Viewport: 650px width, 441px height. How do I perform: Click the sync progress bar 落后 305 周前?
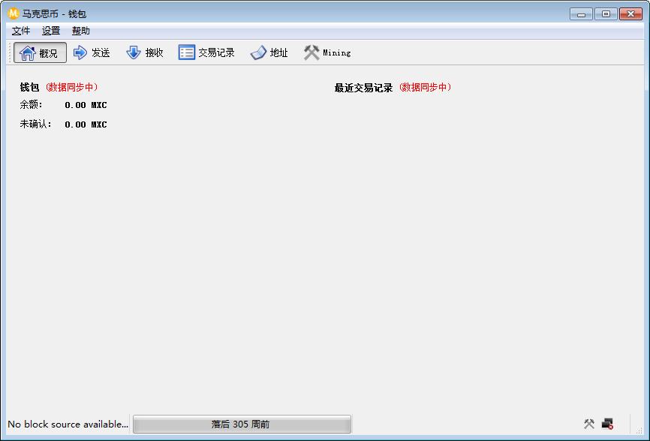click(242, 424)
